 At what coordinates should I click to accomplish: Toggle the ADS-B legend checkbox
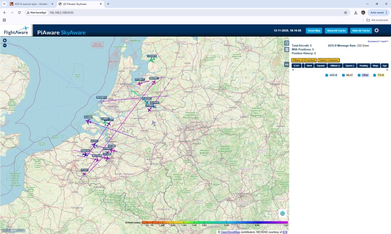coord(327,75)
